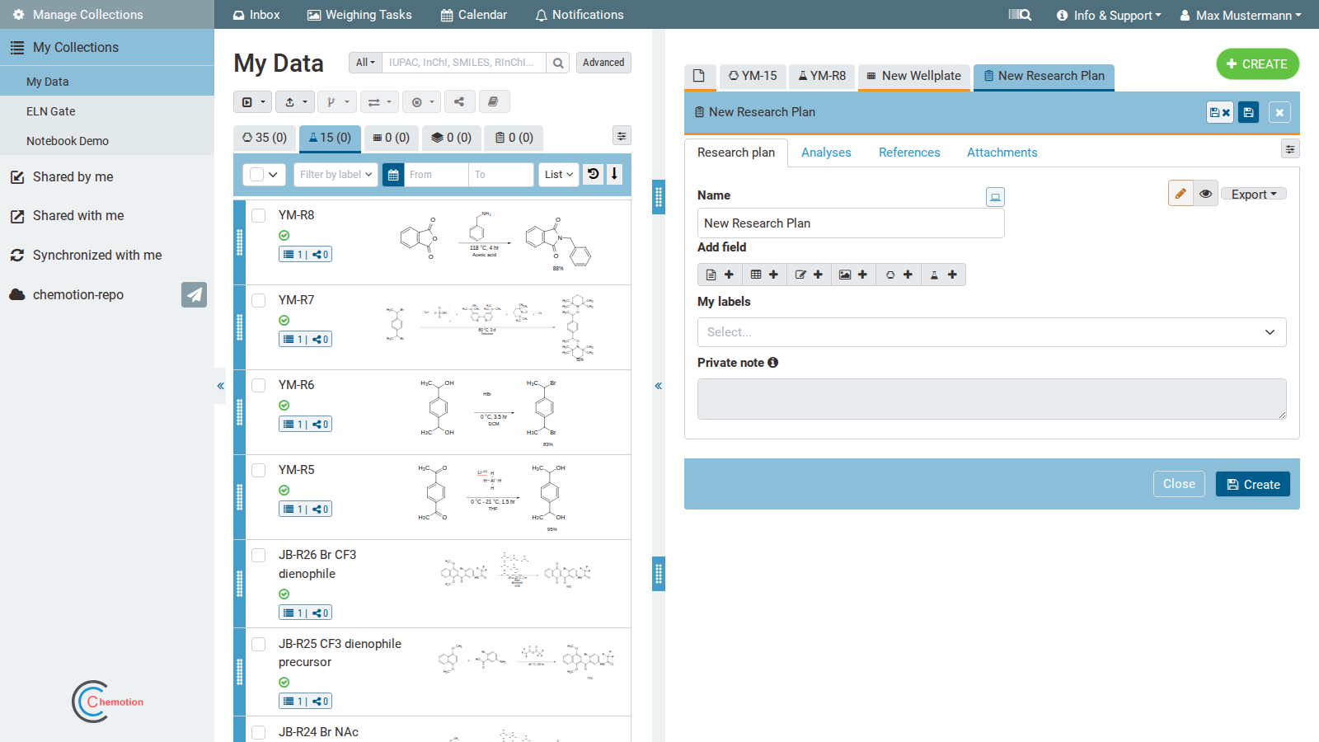Click the calendar date filter icon
Screen dimensions: 1319x742
(393, 175)
